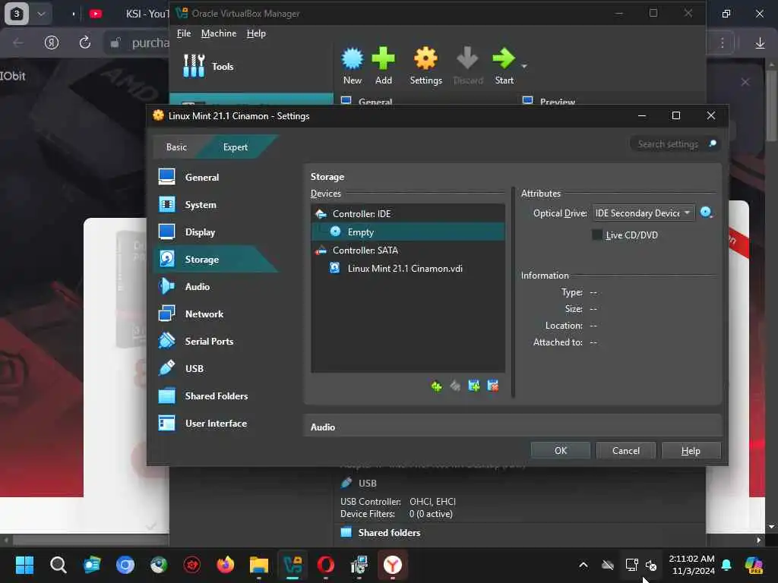
Task: Click Settings gear in VirtualBox Manager toolbar
Action: 425,66
